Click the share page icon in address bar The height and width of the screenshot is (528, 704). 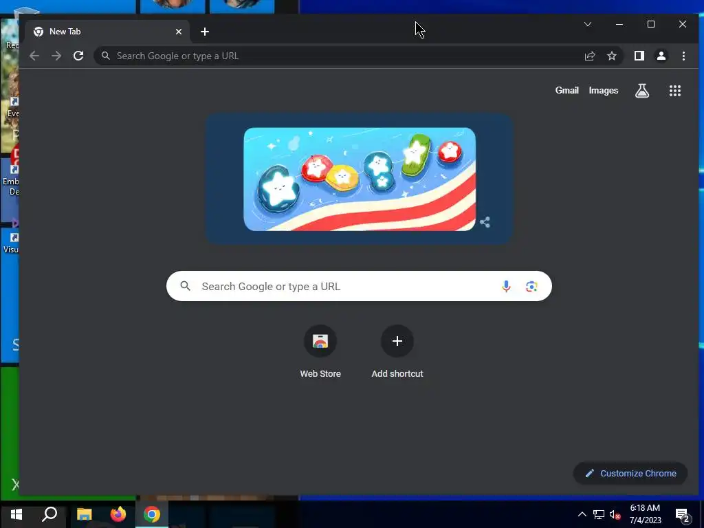point(589,56)
